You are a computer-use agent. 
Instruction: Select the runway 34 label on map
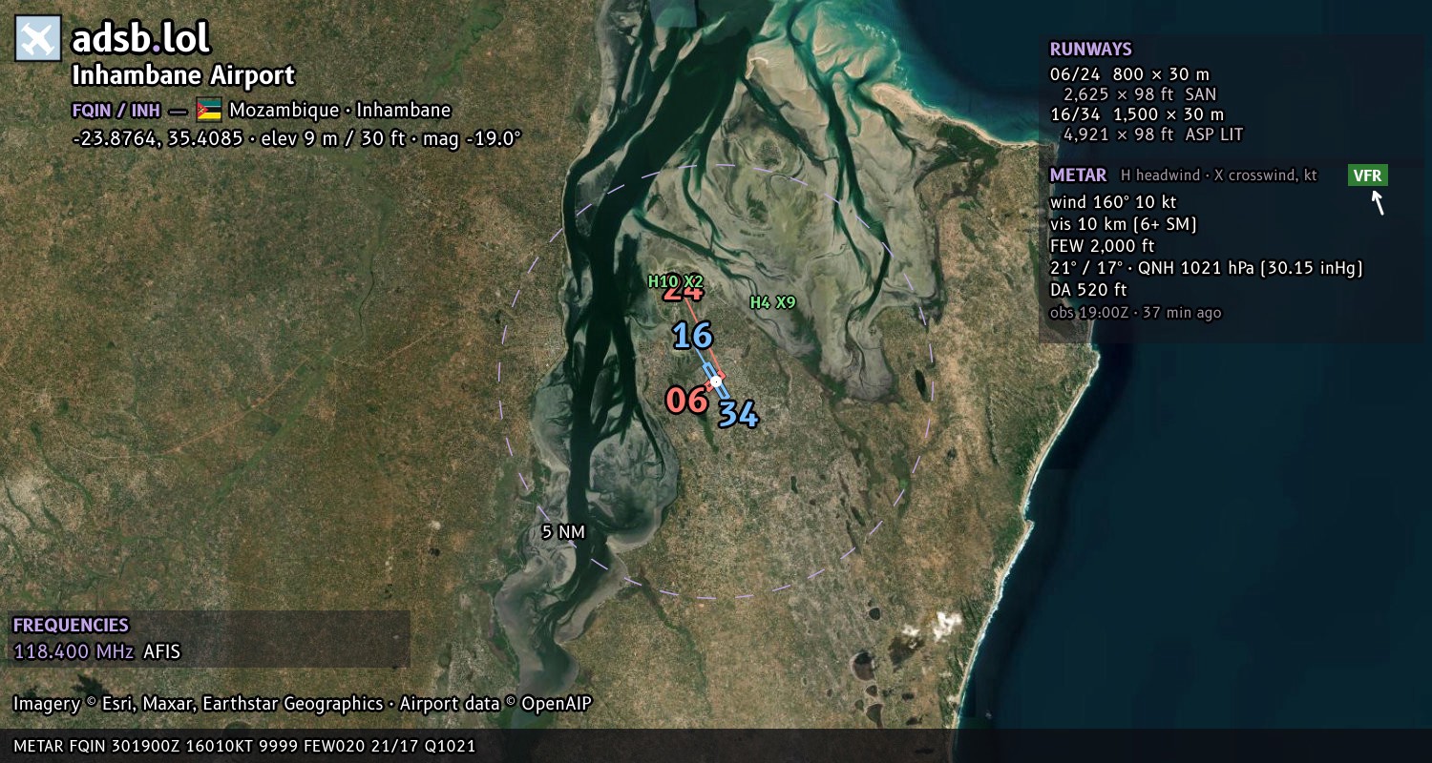(x=738, y=414)
